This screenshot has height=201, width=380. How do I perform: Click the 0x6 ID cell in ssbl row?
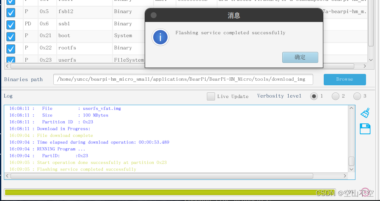pos(47,24)
